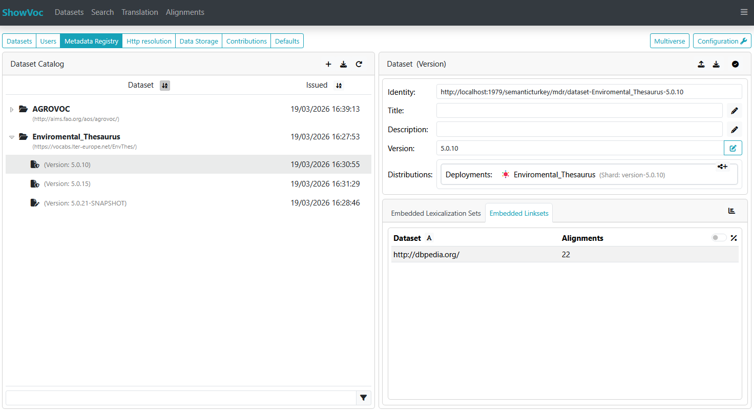Open the hamburger menu in the top bar
Screen dimensions: 754x412
744,12
